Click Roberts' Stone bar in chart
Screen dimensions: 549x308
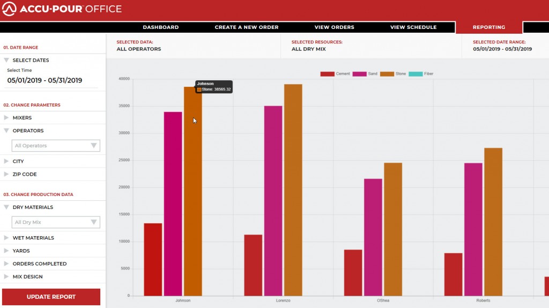pyautogui.click(x=493, y=222)
